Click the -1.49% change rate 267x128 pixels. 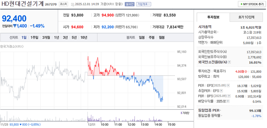pos(37,26)
